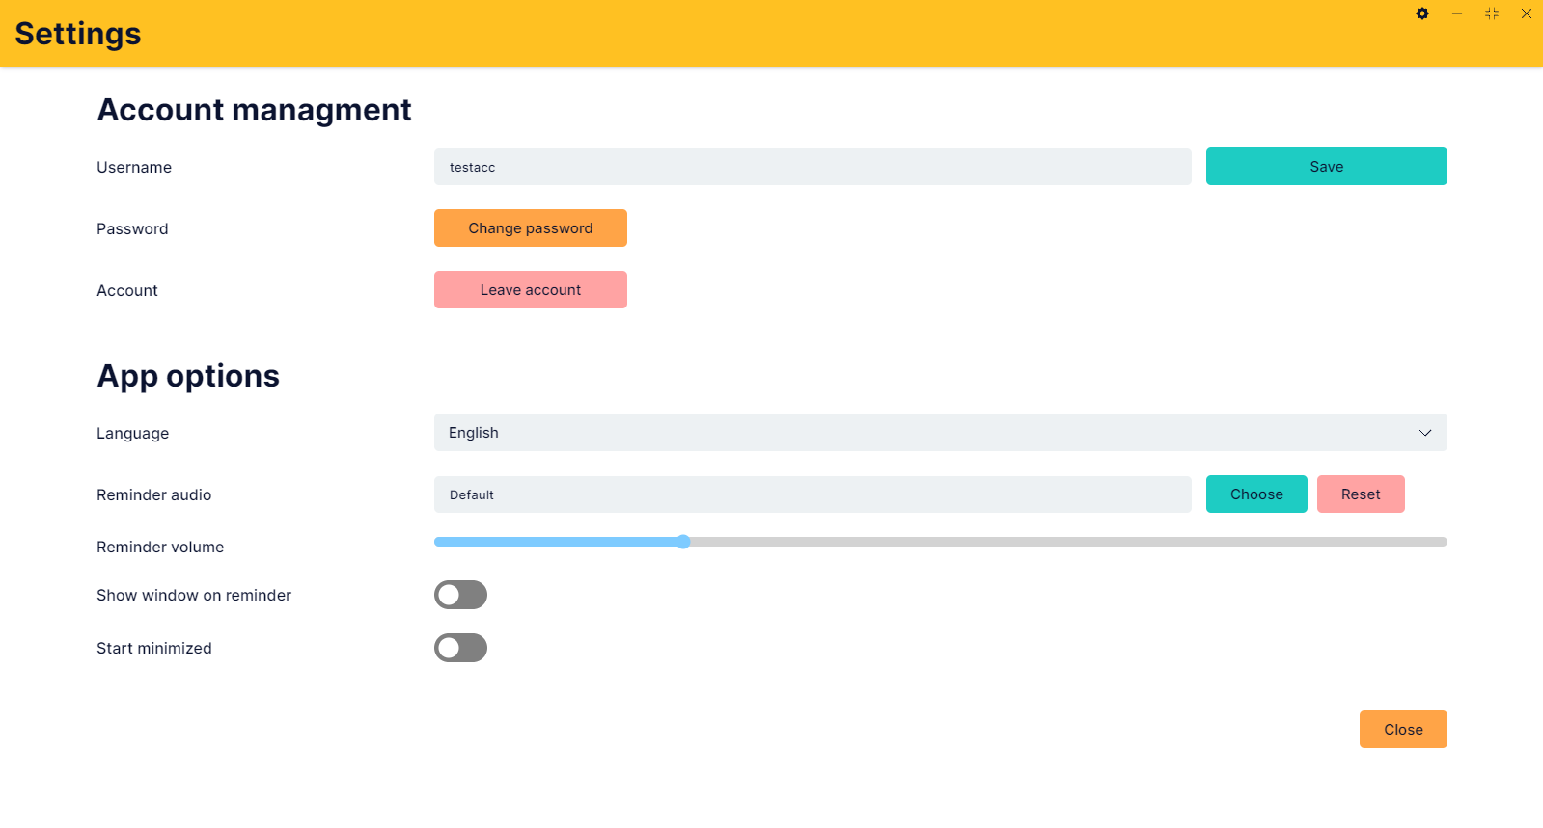Click the Reminder audio field showing Default
The image size is (1543, 828).
(x=813, y=494)
